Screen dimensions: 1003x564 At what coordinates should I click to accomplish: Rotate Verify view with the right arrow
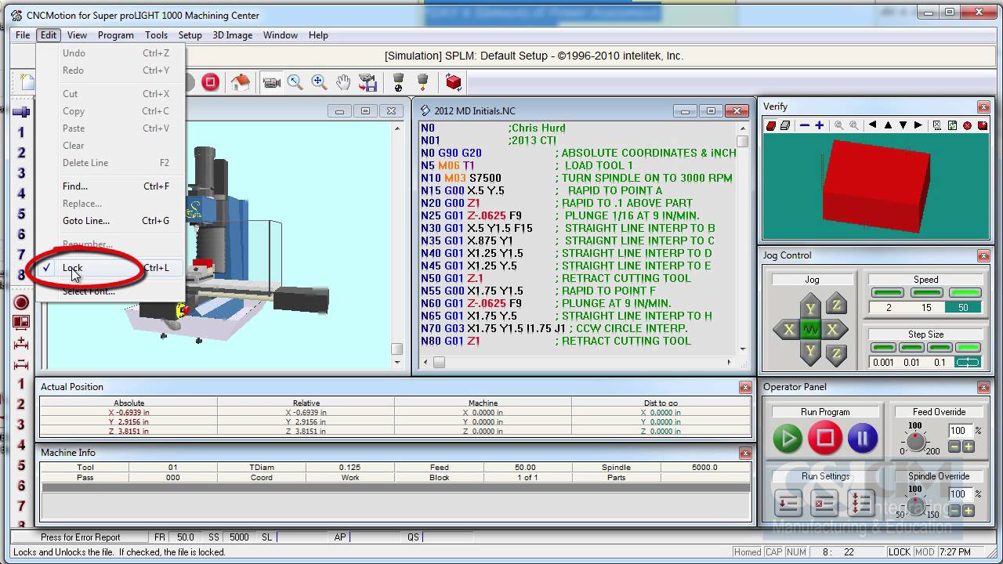click(918, 125)
